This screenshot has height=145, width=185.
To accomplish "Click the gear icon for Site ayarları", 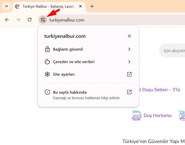I will click(47, 74).
